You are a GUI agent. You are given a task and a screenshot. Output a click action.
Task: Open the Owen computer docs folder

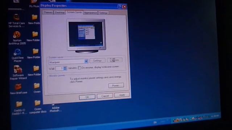pos(38,107)
